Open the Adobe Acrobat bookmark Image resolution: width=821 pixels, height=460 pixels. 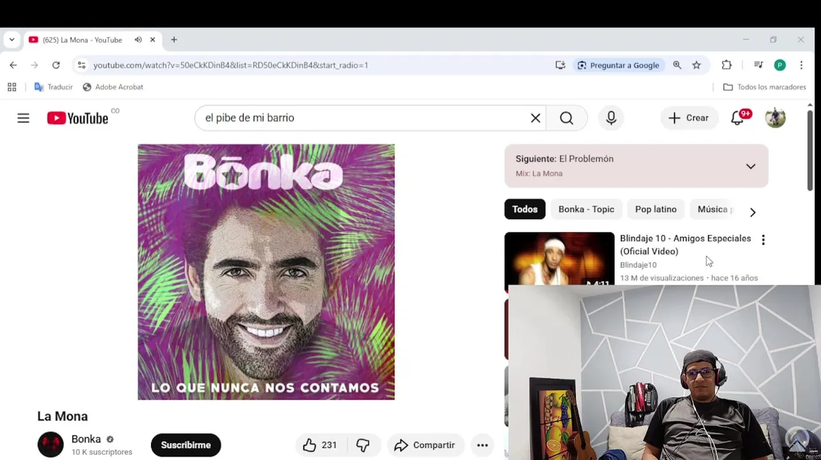pos(113,87)
